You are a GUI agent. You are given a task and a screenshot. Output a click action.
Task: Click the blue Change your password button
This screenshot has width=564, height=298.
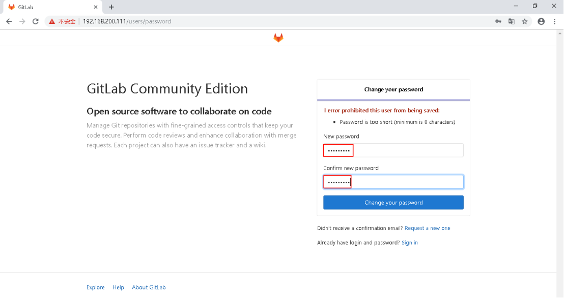pyautogui.click(x=393, y=203)
